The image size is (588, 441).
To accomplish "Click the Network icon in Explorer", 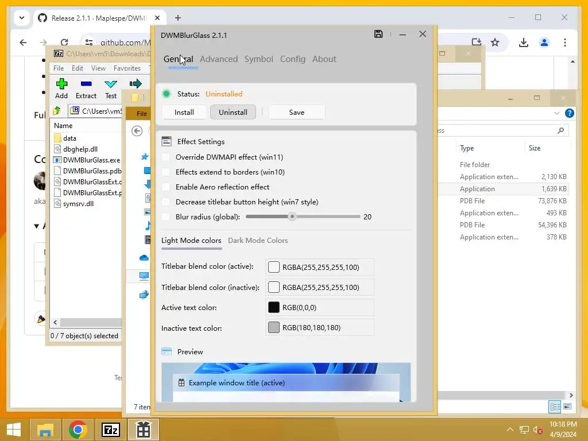I will pyautogui.click(x=144, y=295).
